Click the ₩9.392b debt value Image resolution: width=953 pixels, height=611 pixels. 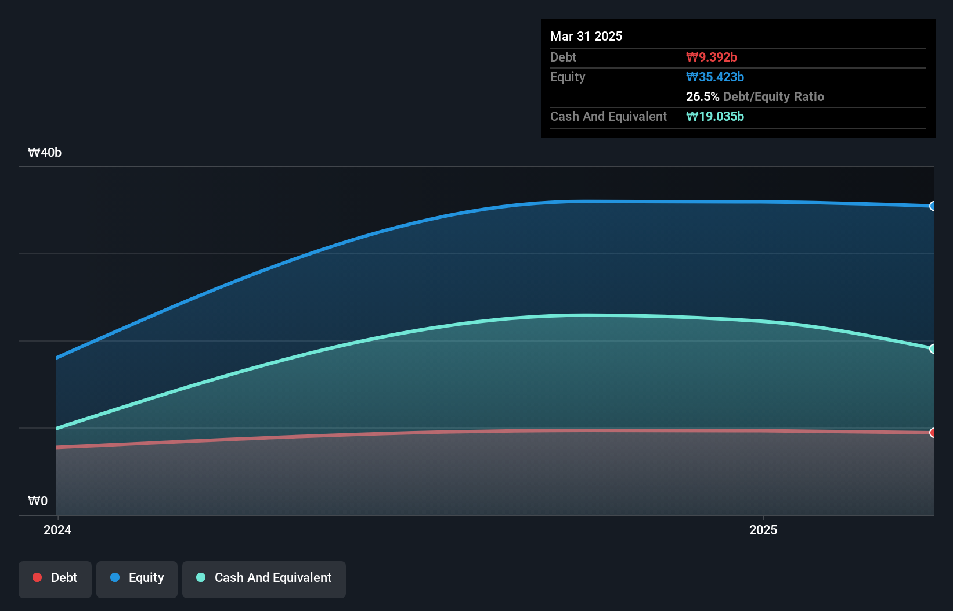[712, 57]
